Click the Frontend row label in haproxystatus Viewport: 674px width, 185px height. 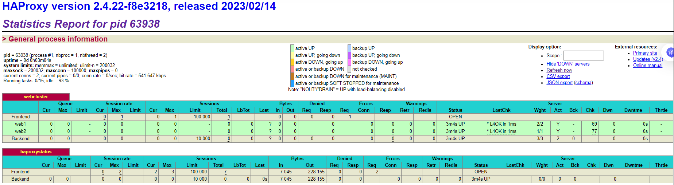(x=20, y=172)
